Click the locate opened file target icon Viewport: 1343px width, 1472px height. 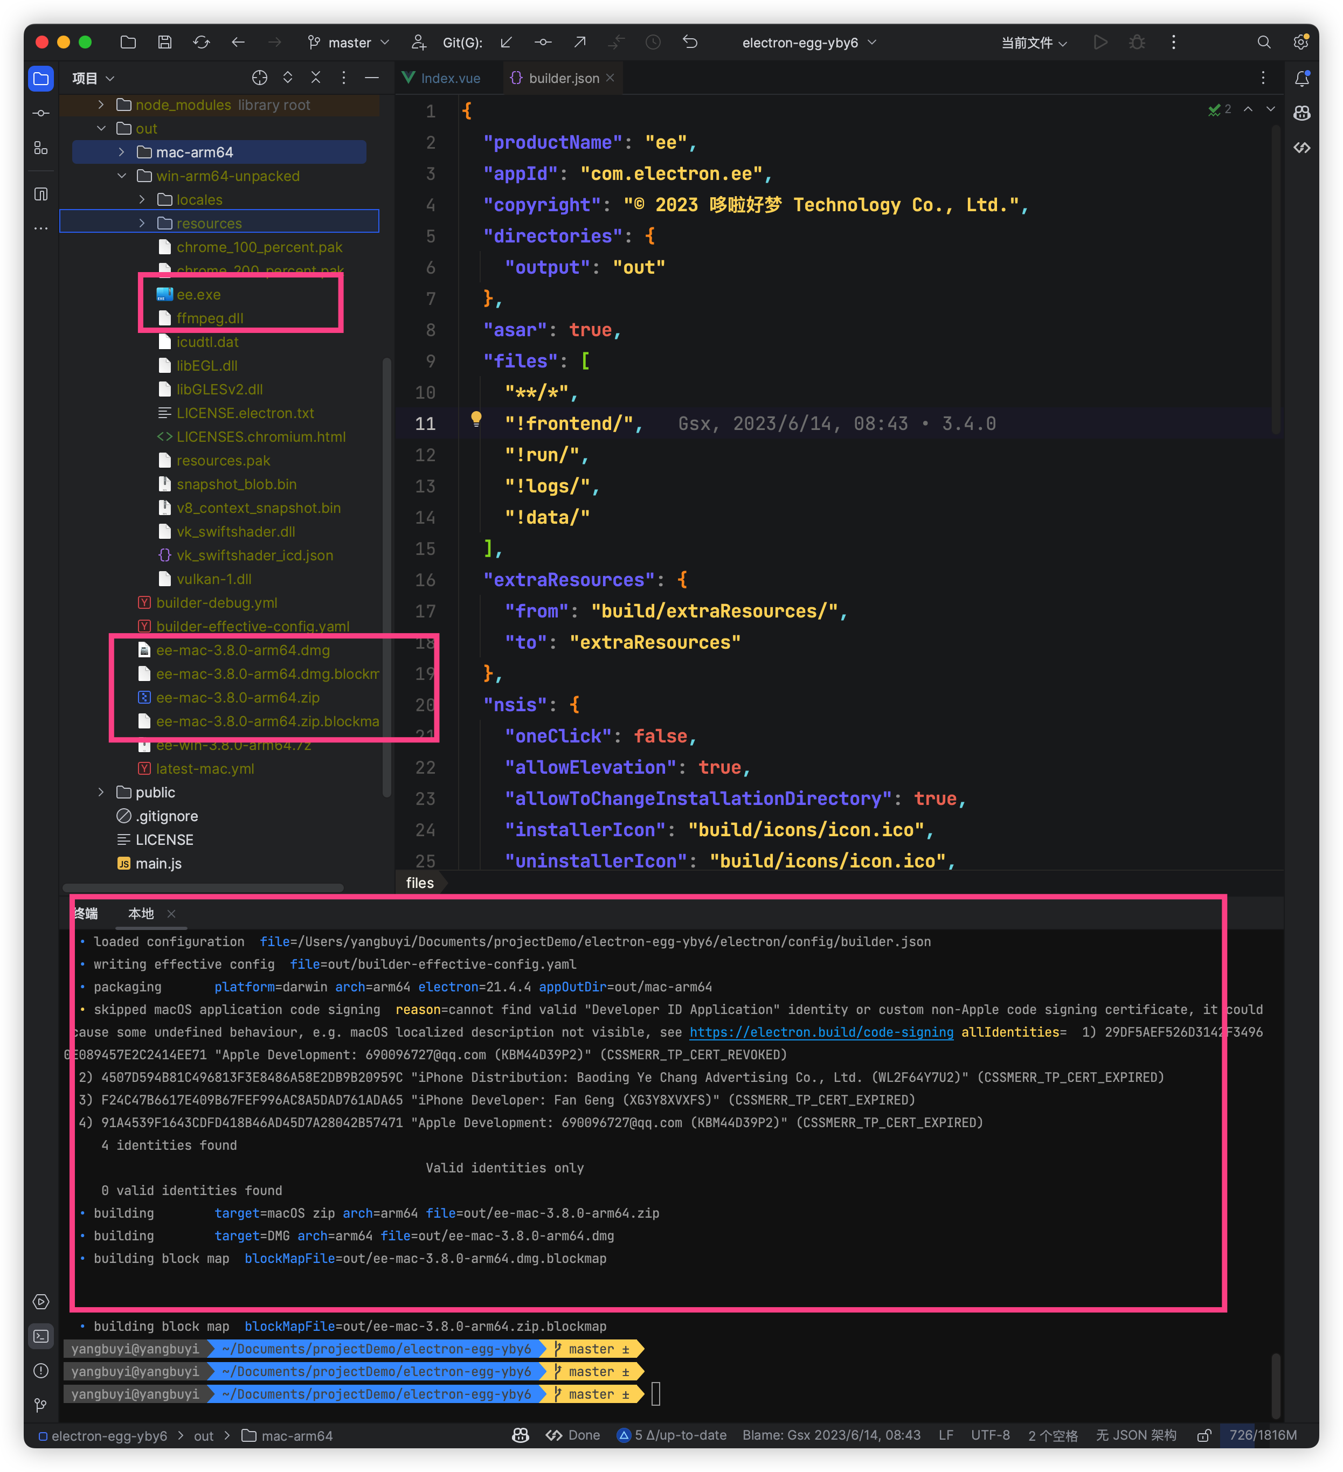coord(260,78)
